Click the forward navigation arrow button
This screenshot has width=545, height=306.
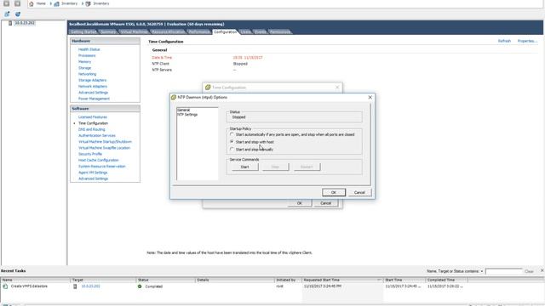[17, 3]
